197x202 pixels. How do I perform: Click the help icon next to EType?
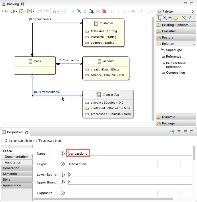pyautogui.click(x=63, y=164)
